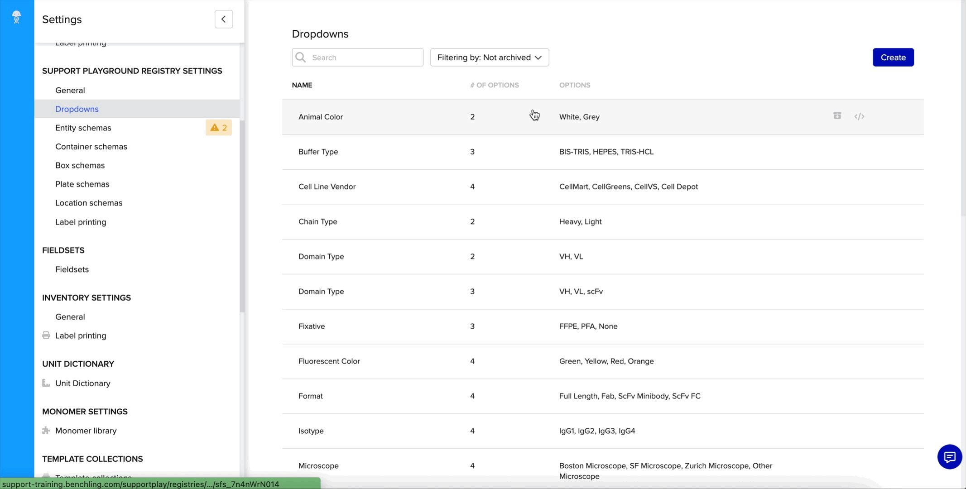Click the magnifying glass search icon
Image resolution: width=966 pixels, height=489 pixels.
click(301, 58)
